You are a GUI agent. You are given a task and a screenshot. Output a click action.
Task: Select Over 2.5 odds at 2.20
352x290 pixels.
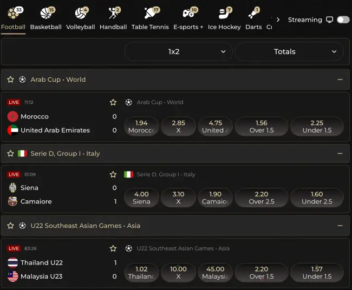coord(262,198)
